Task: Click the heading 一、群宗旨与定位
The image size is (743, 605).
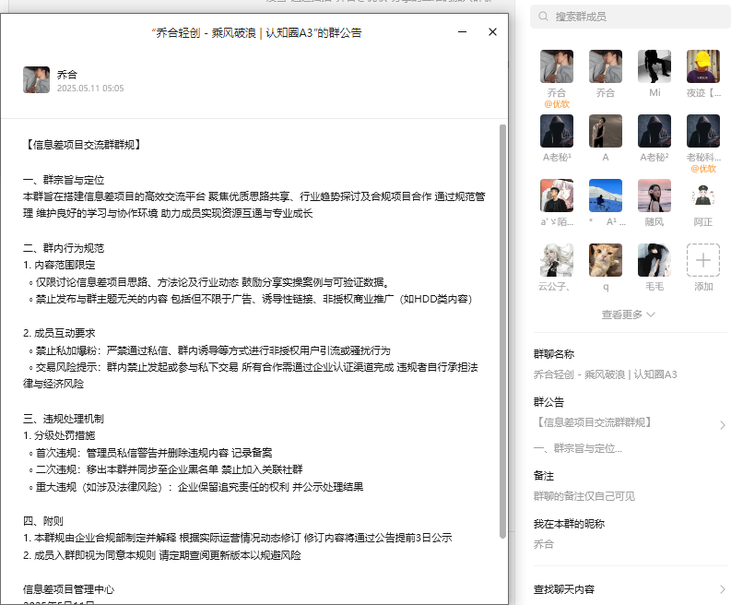Action: [64, 180]
